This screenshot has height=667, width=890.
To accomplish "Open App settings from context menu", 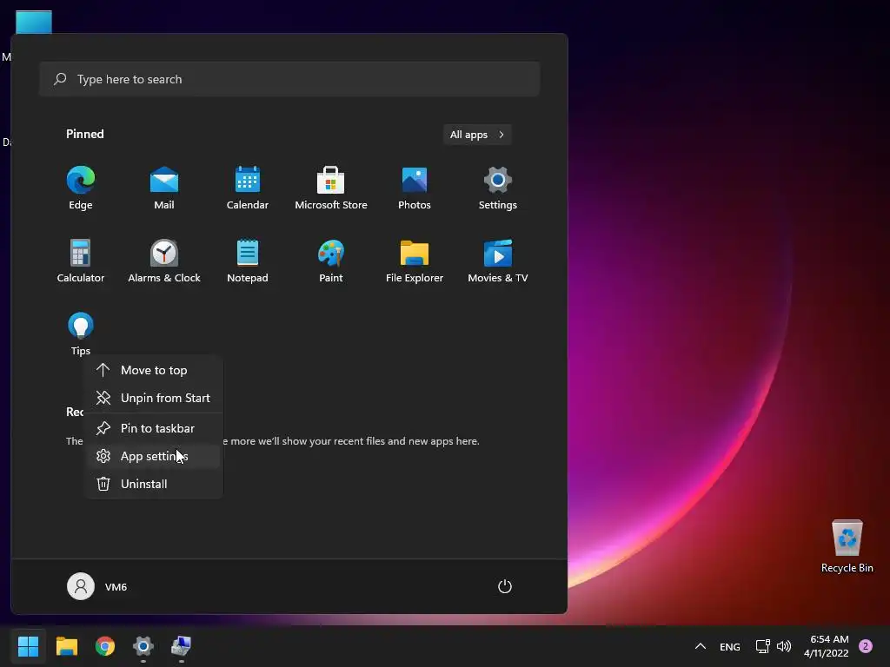I will (153, 456).
